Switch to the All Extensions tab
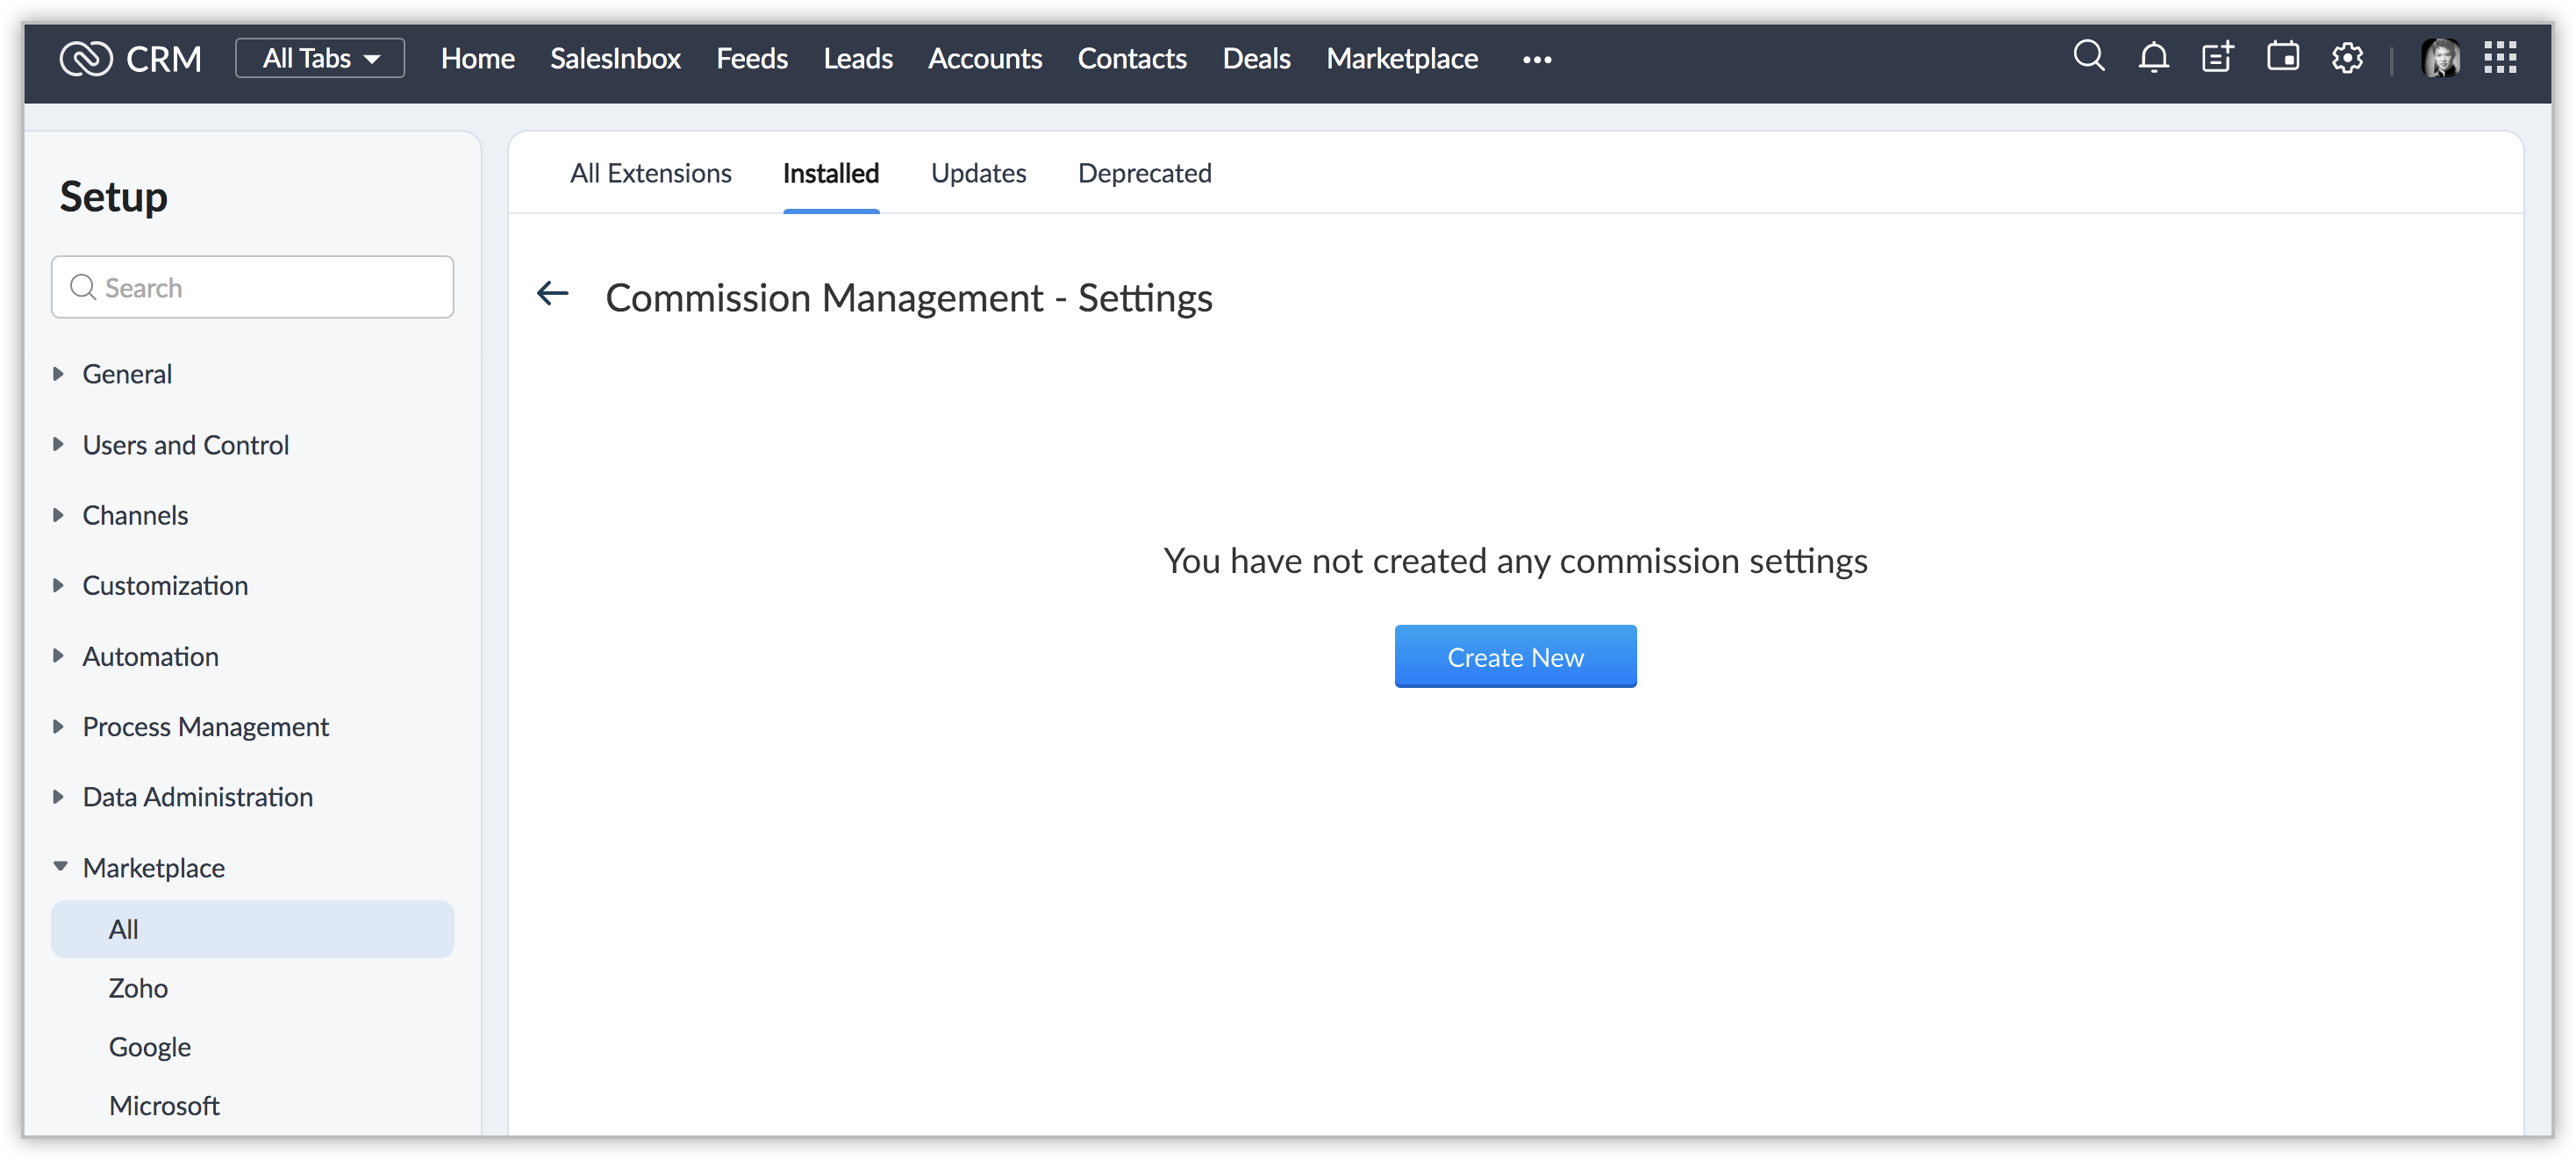The width and height of the screenshot is (2576, 1160). coord(650,173)
